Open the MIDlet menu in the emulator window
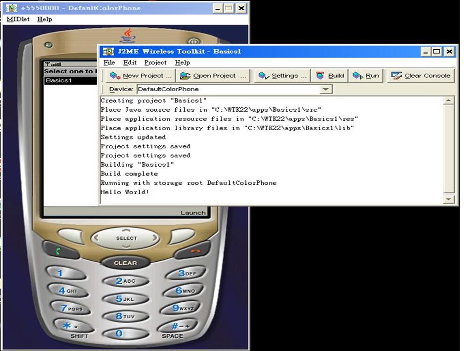The image size is (469, 351). pos(18,19)
